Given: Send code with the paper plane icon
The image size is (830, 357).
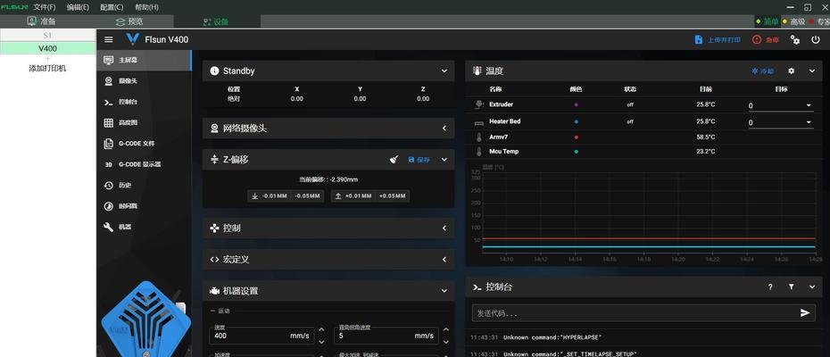Looking at the screenshot, I should [x=805, y=313].
